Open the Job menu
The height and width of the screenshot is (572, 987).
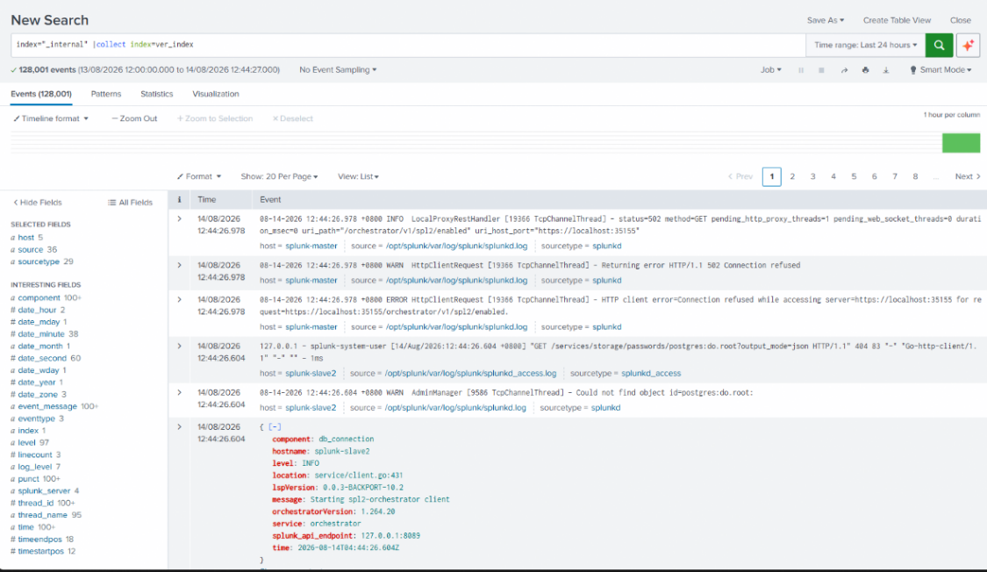click(x=771, y=70)
